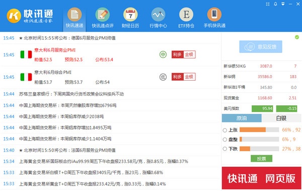Click the 现货黄金 quote row
The width and height of the screenshot is (302, 191).
(x=261, y=98)
